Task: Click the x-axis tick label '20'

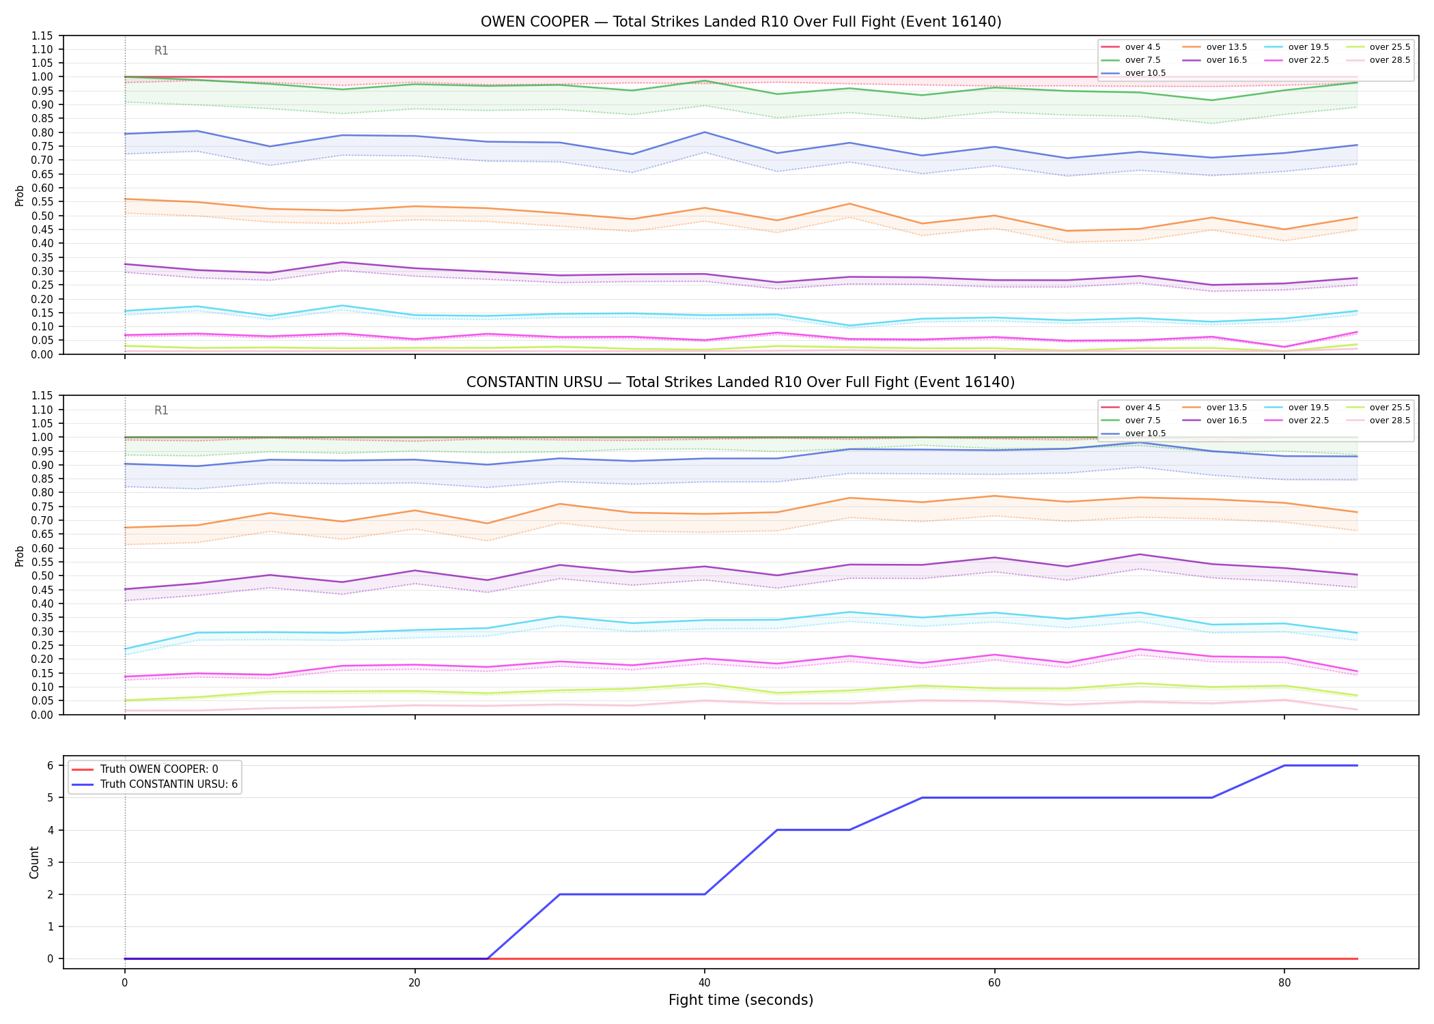Action: tap(414, 983)
